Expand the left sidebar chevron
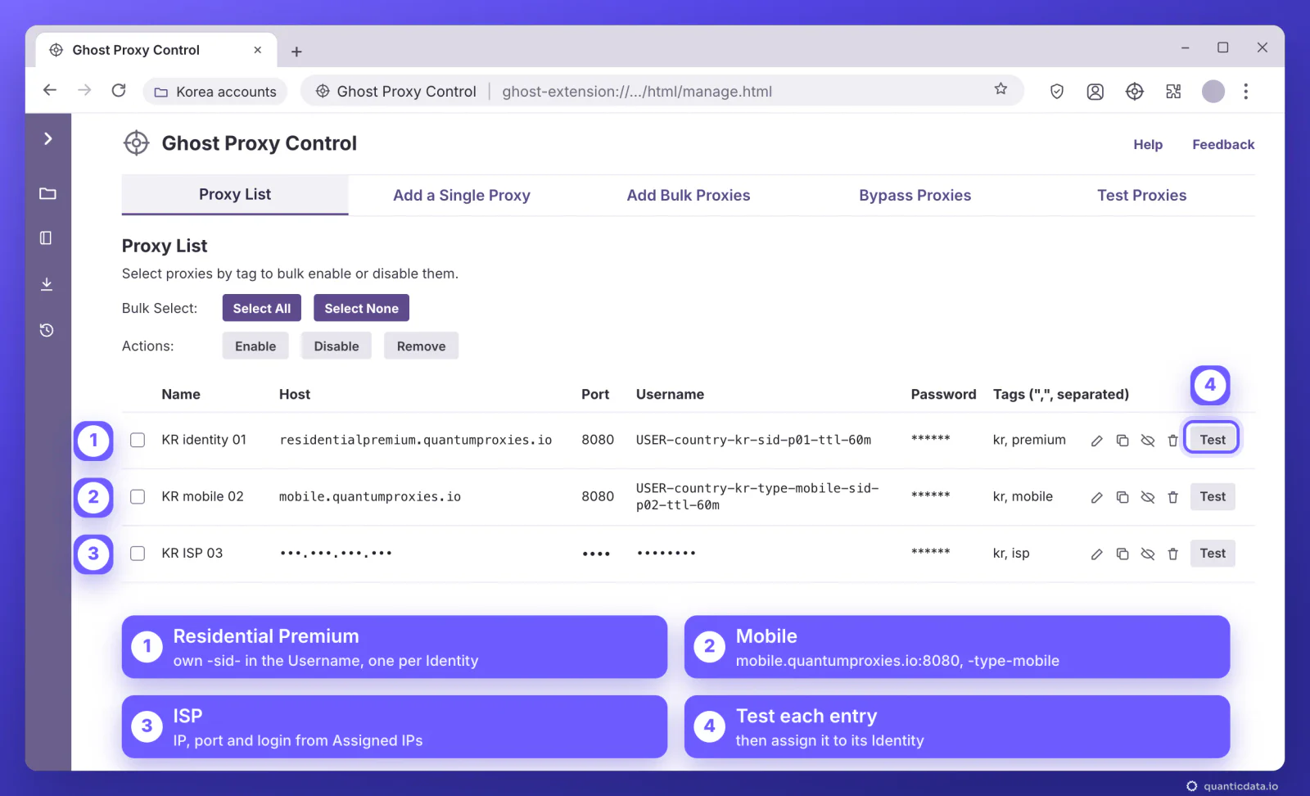 pos(47,138)
